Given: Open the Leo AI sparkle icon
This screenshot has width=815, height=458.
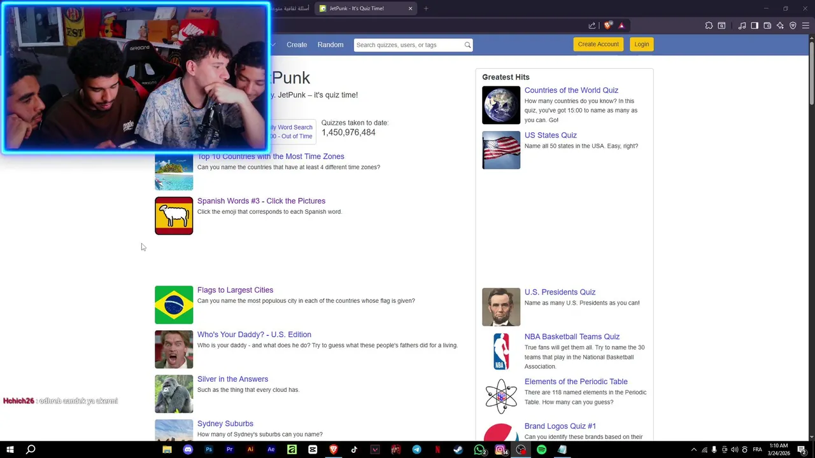Looking at the screenshot, I should pyautogui.click(x=780, y=25).
